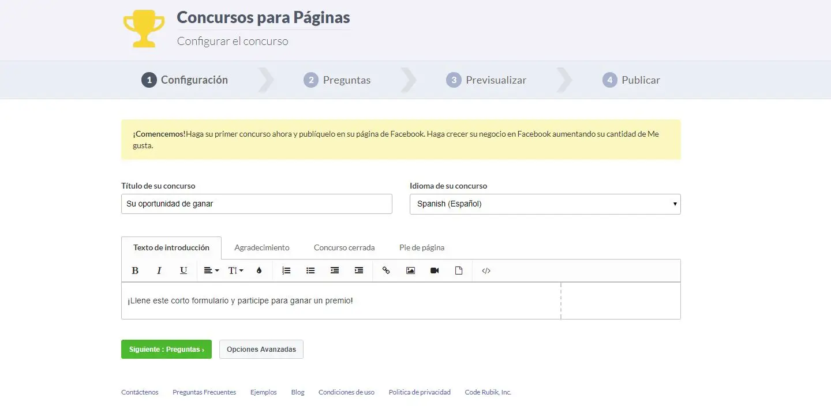Open the text alignment dropdown
Image resolution: width=831 pixels, height=417 pixels.
pyautogui.click(x=211, y=271)
